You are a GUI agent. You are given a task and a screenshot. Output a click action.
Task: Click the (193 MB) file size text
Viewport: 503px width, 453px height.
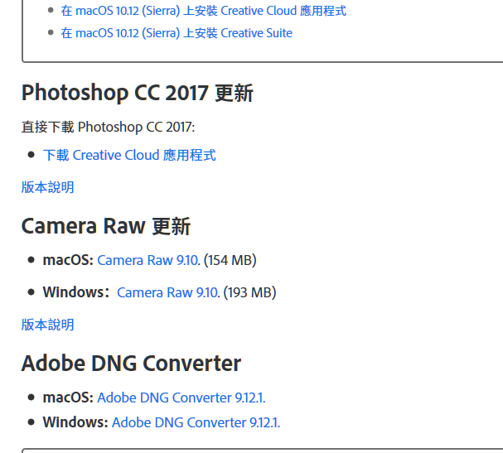pyautogui.click(x=250, y=292)
